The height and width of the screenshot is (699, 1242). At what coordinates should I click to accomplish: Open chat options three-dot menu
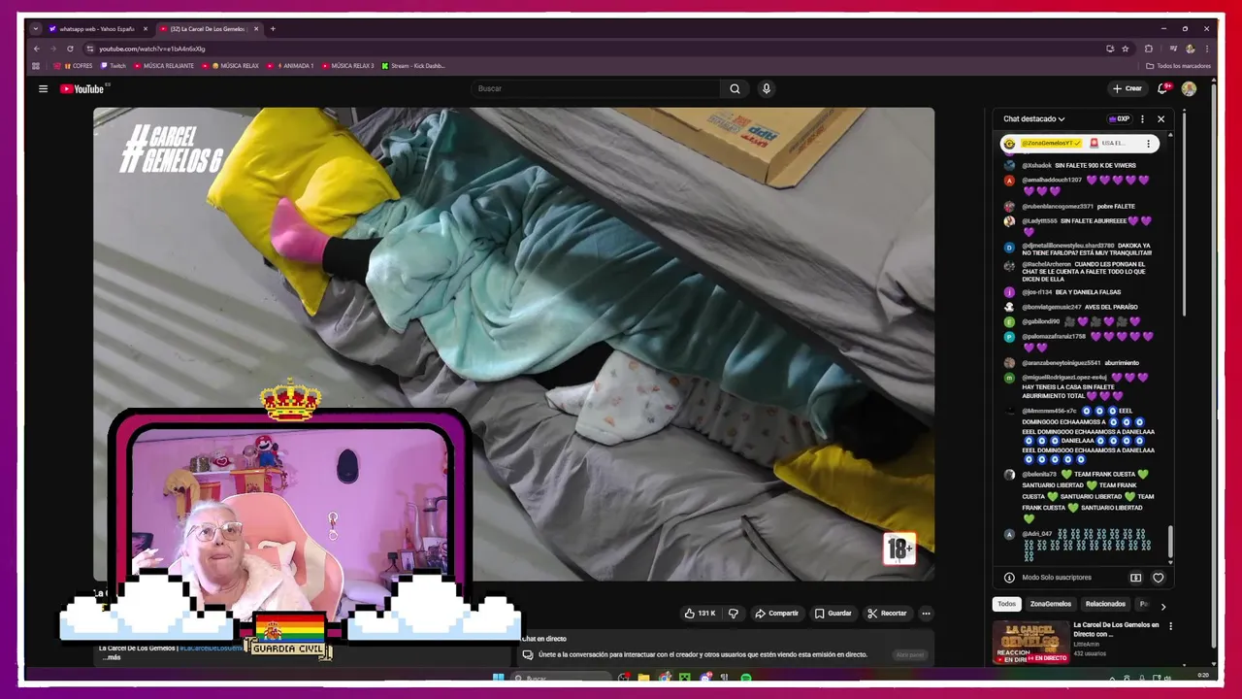[x=1142, y=118]
